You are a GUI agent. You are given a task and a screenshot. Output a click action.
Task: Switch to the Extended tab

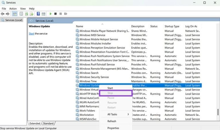point(35,123)
